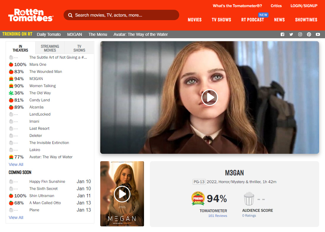Click the search magnifier icon

point(70,15)
